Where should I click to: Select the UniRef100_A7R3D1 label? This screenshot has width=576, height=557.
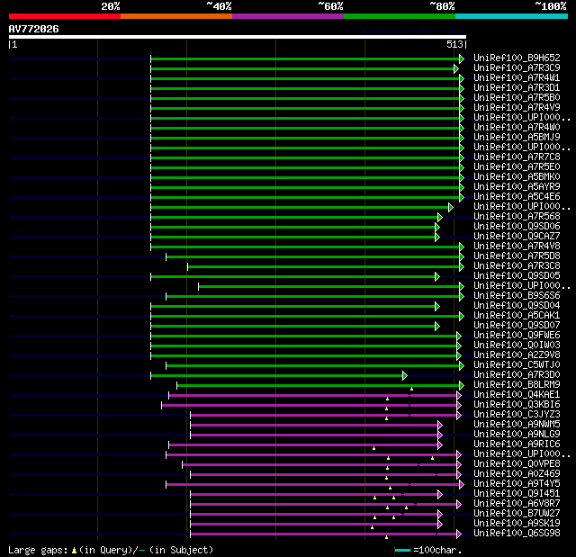(x=517, y=88)
